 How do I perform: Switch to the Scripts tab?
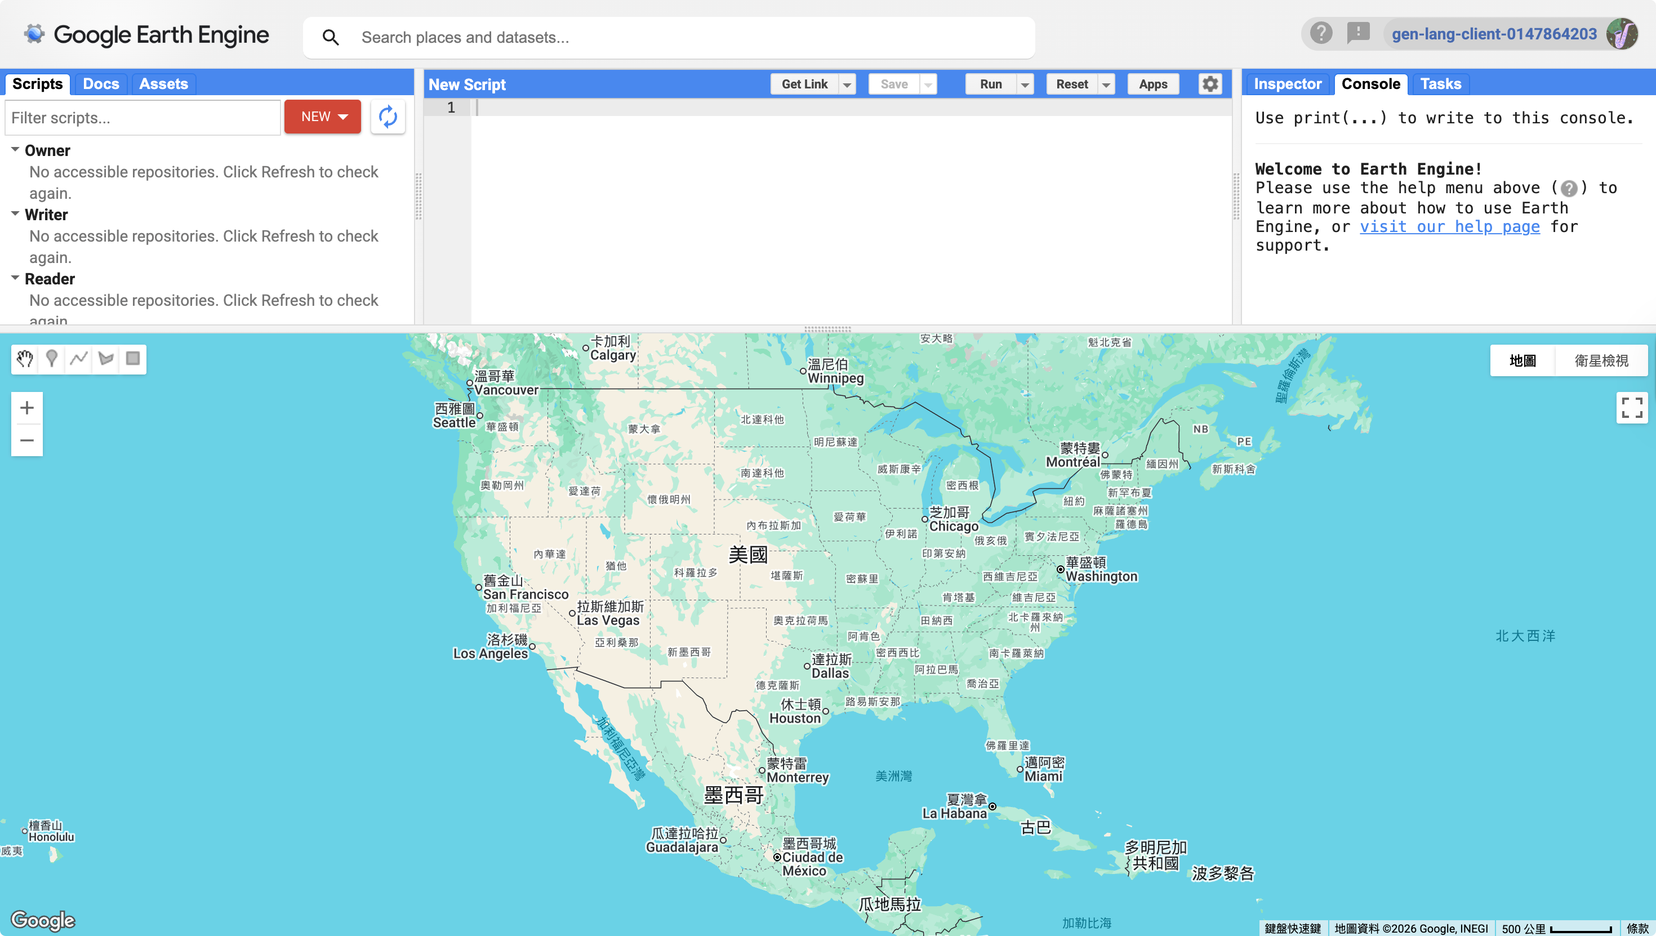[x=37, y=84]
